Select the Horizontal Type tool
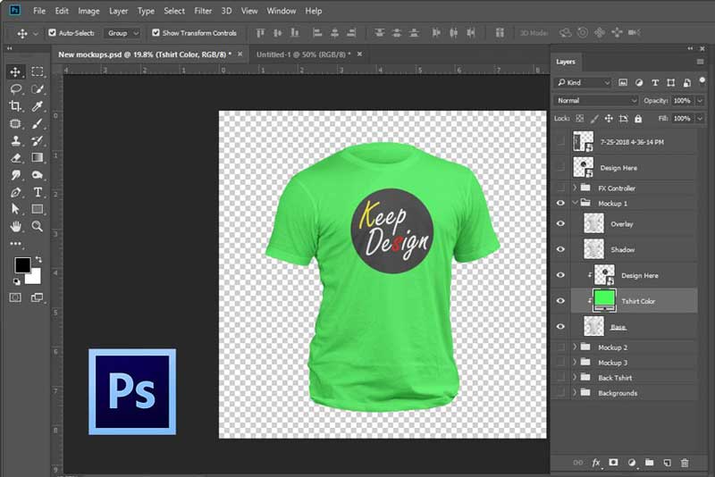715x477 pixels. point(38,192)
